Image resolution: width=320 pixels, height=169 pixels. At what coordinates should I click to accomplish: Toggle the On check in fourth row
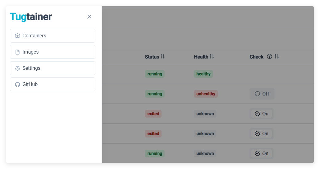click(x=262, y=134)
